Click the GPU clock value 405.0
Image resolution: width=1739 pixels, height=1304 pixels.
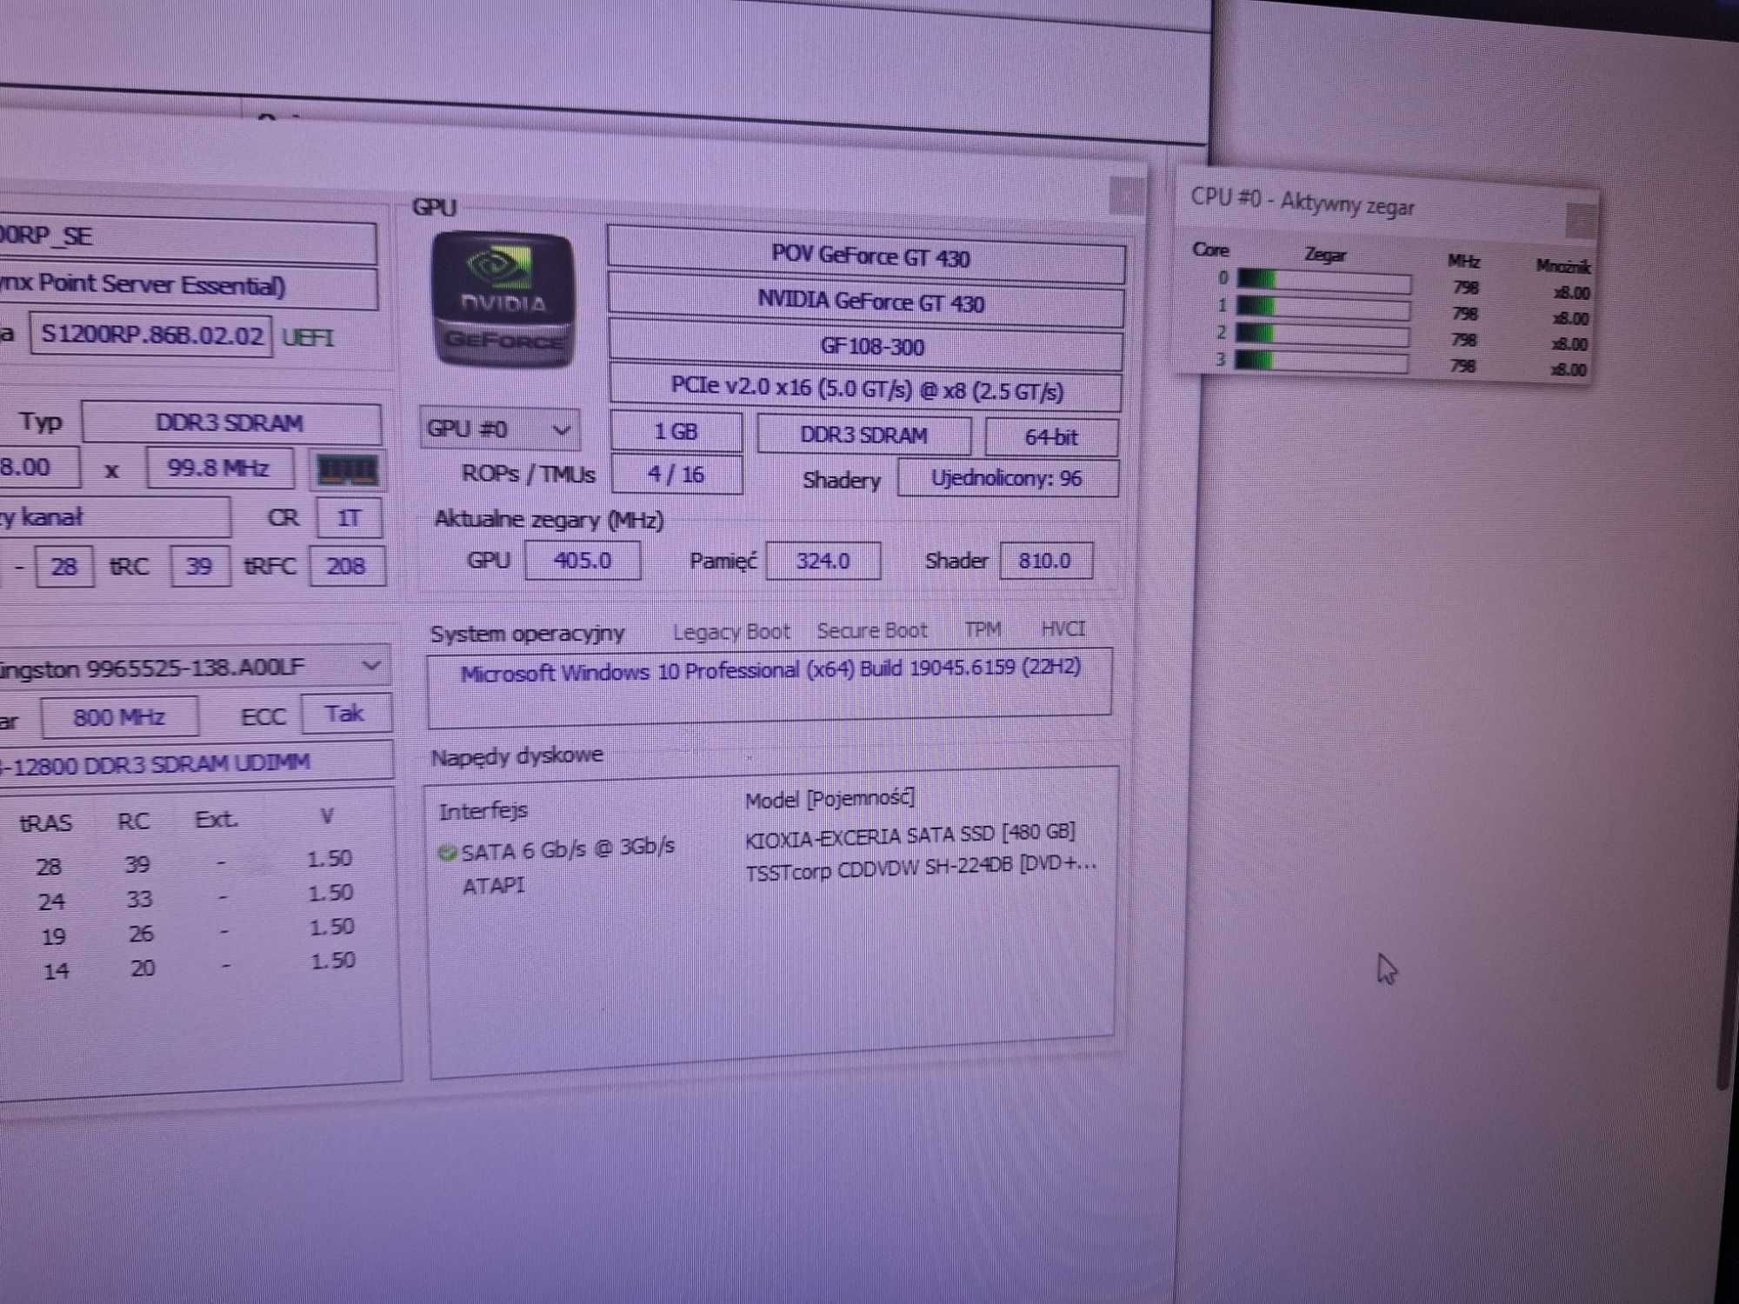click(583, 561)
